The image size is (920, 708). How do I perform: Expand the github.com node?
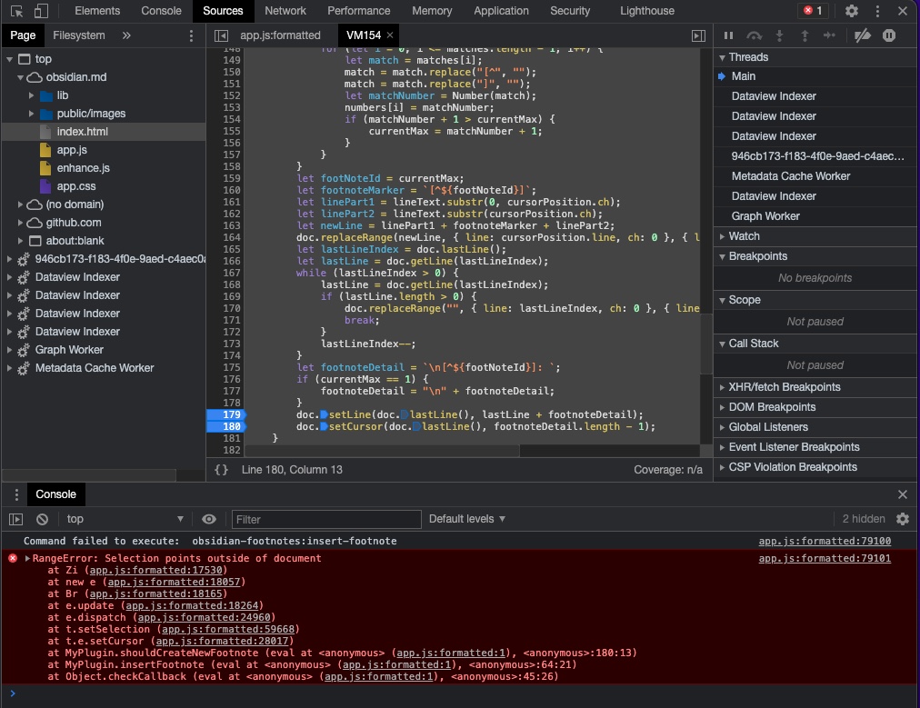click(20, 223)
